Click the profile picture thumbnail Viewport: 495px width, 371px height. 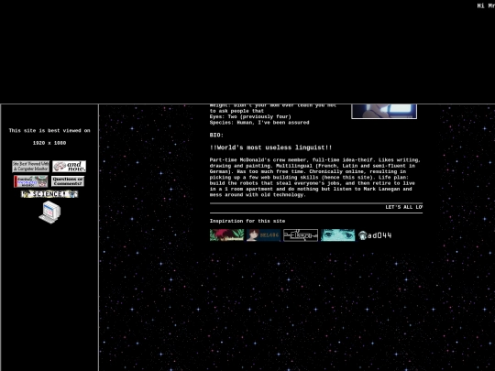[x=384, y=112]
